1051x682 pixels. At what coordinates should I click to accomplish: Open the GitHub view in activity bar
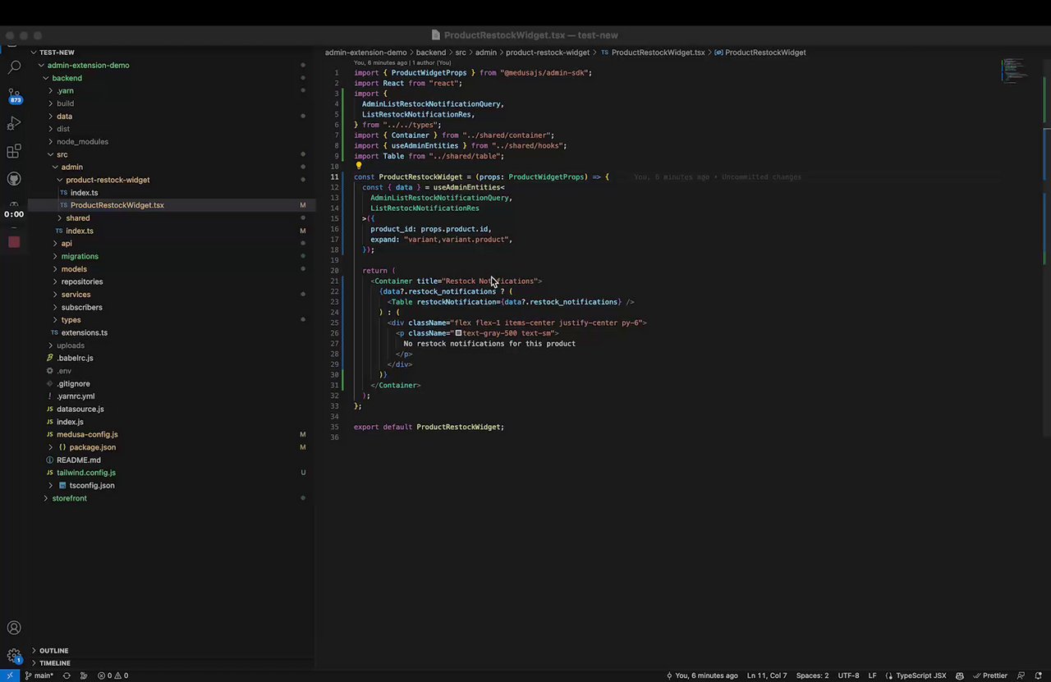pyautogui.click(x=14, y=179)
